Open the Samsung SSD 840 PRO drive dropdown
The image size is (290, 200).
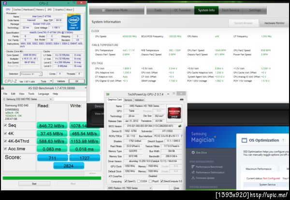(28, 99)
